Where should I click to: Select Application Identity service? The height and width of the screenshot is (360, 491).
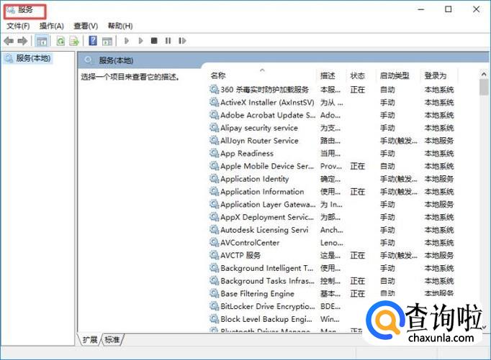332,180
